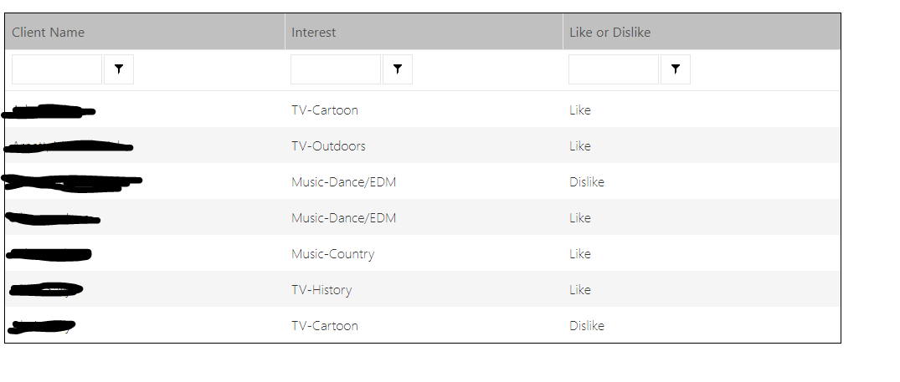Open the Interest column filter icon
900x382 pixels.
pos(397,69)
